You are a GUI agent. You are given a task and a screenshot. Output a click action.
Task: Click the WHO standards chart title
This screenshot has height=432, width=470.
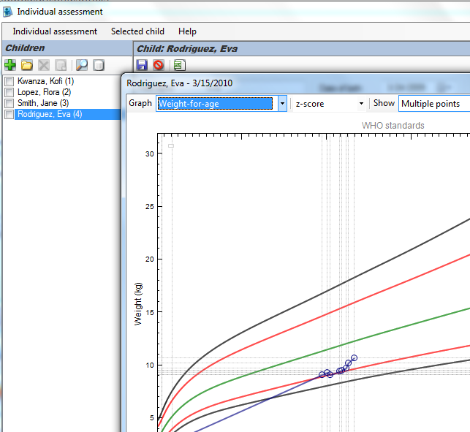pos(393,125)
